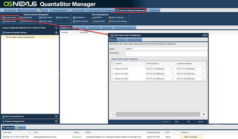Toggle the select-all systems header checkbox
Screen dimensions: 238x139
tap(112, 64)
